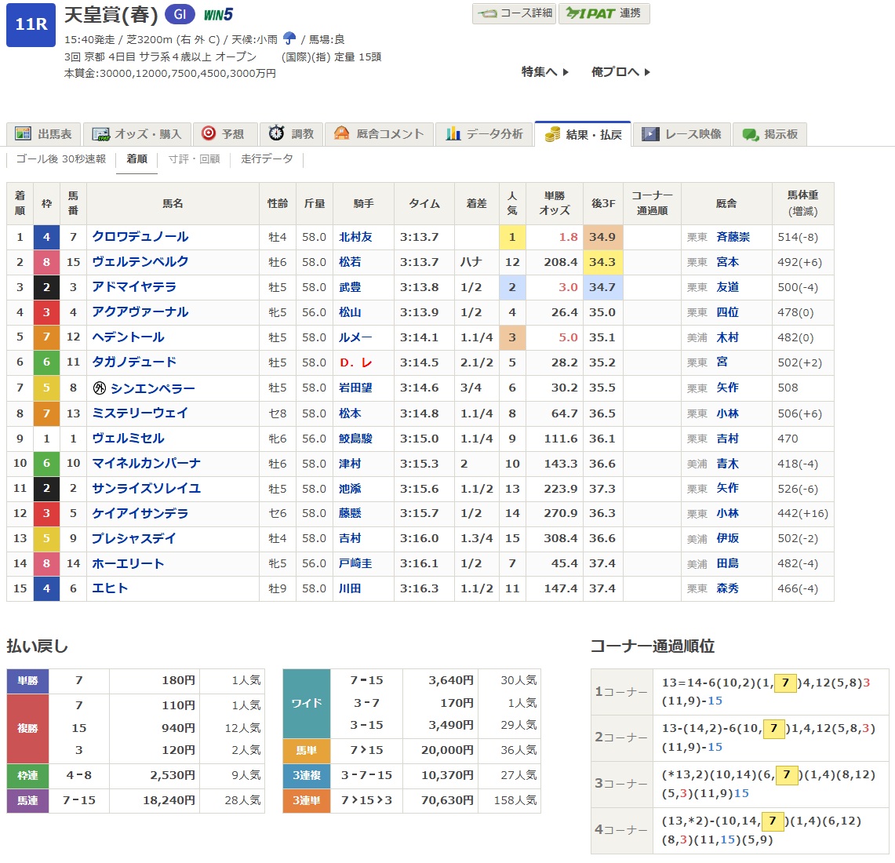Switch to 走行データ sub-tab
Screen dimensions: 895x863
click(x=267, y=159)
